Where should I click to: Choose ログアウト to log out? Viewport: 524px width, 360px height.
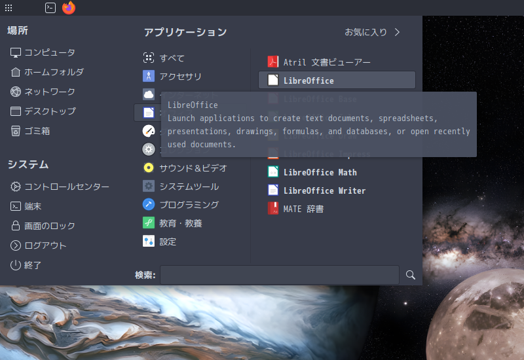tap(39, 245)
